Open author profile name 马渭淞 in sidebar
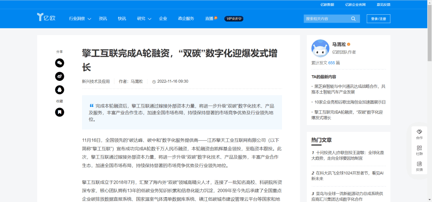Image resolution: width=432 pixels, height=202 pixels. pos(339,44)
